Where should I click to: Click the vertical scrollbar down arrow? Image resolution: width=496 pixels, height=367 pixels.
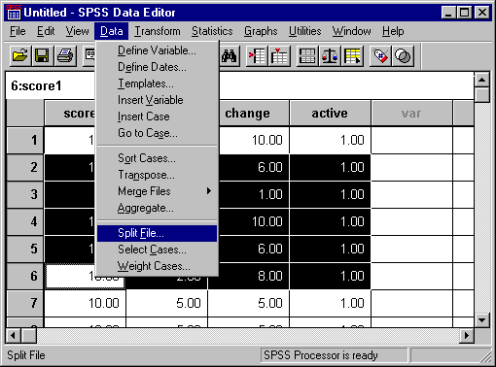click(482, 320)
